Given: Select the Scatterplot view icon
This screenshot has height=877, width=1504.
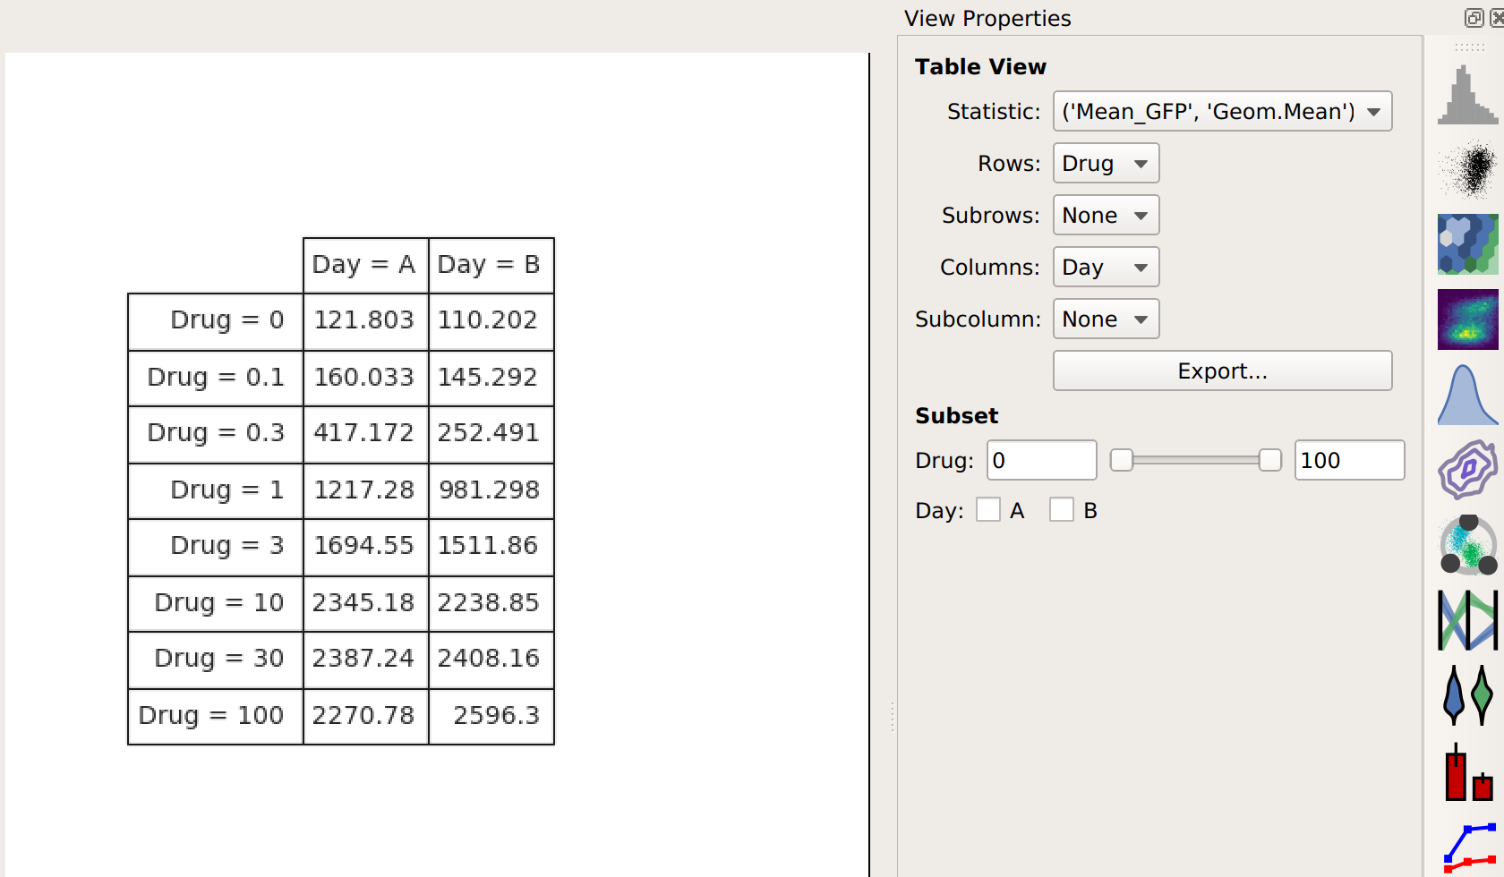Looking at the screenshot, I should click(x=1467, y=169).
